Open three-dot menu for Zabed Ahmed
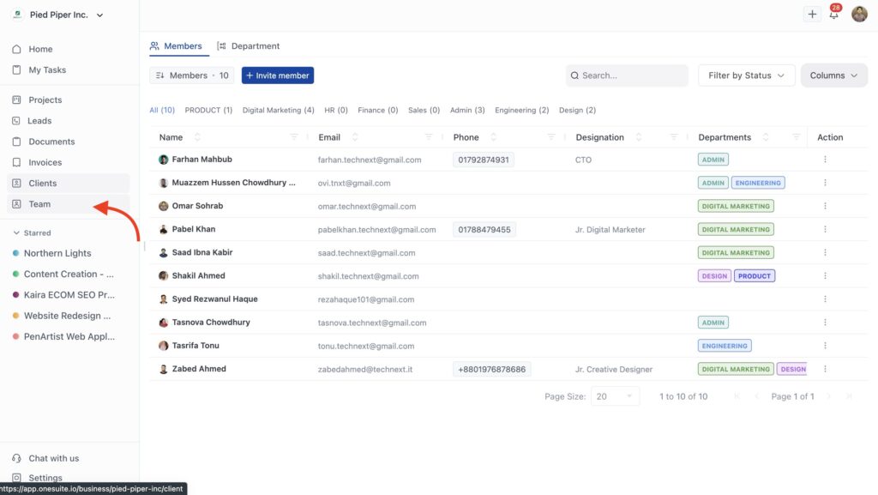This screenshot has width=878, height=495. pos(825,369)
